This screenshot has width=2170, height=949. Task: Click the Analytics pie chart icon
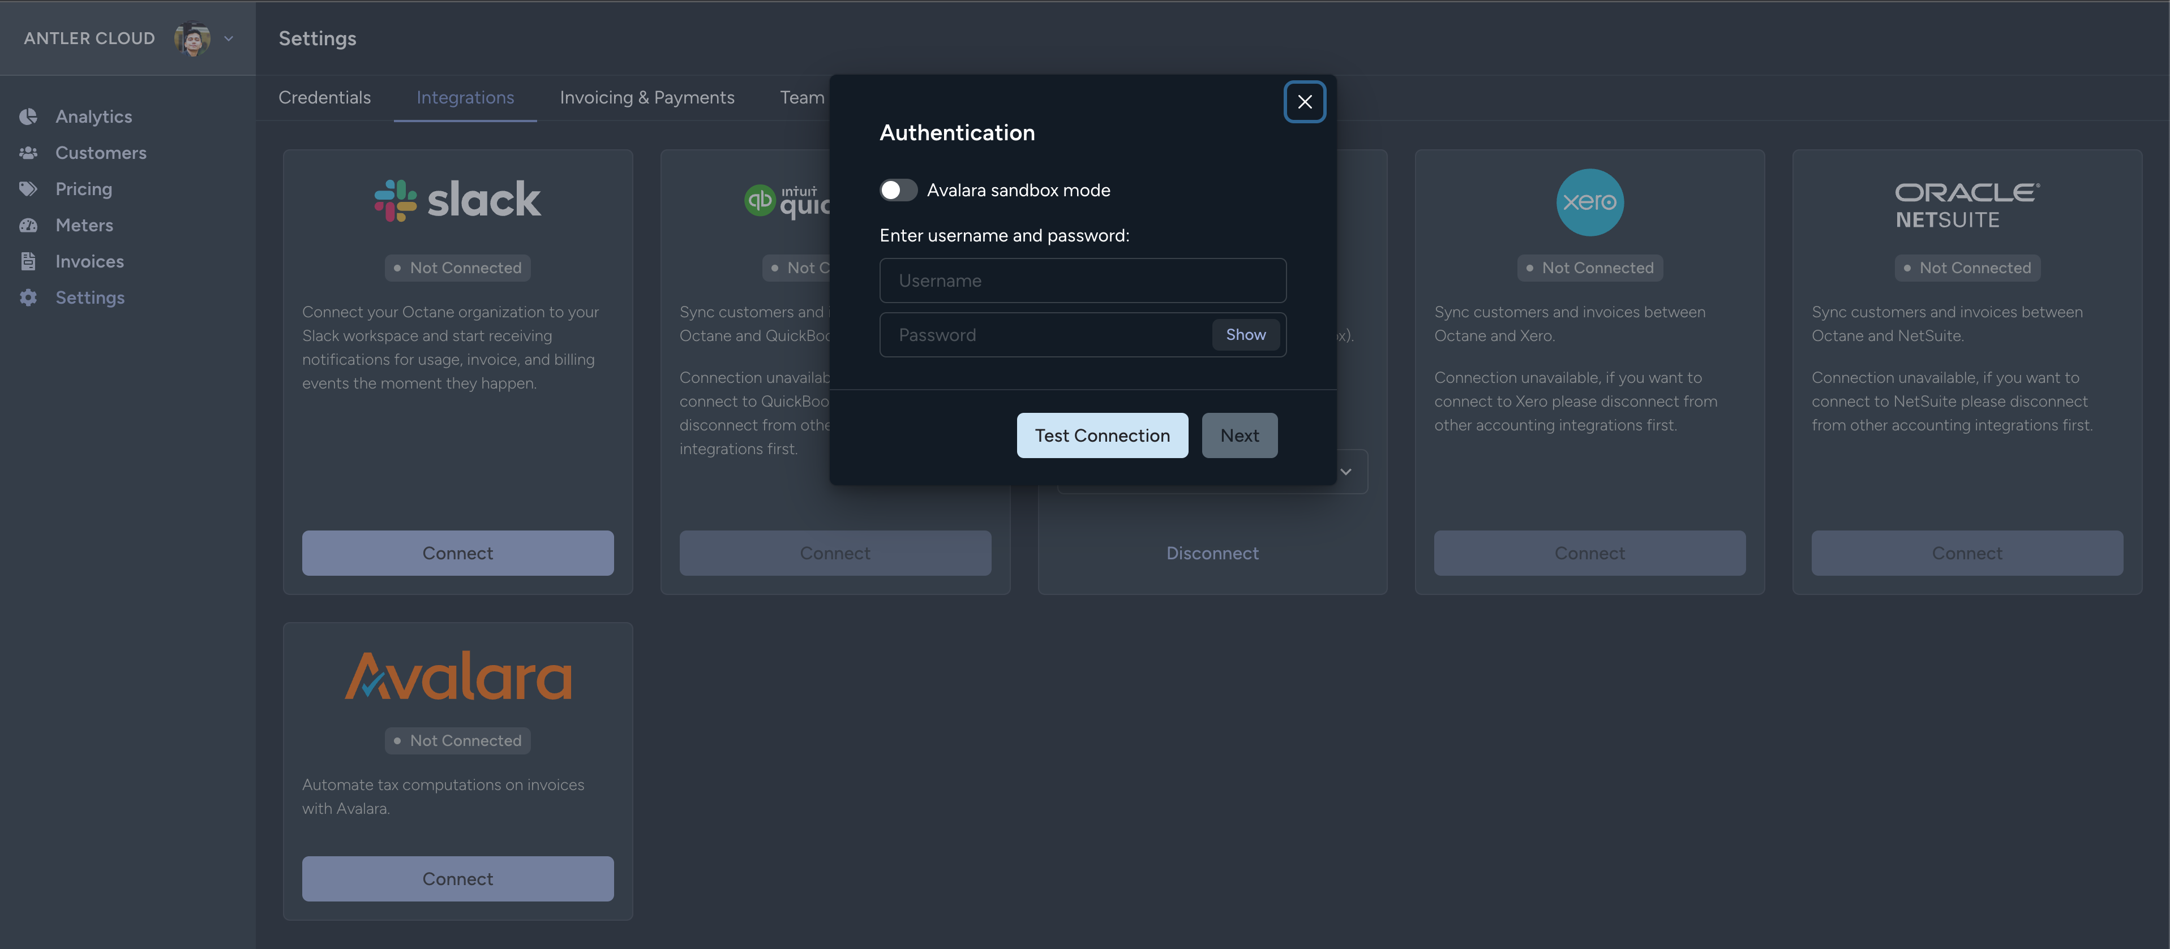[29, 116]
